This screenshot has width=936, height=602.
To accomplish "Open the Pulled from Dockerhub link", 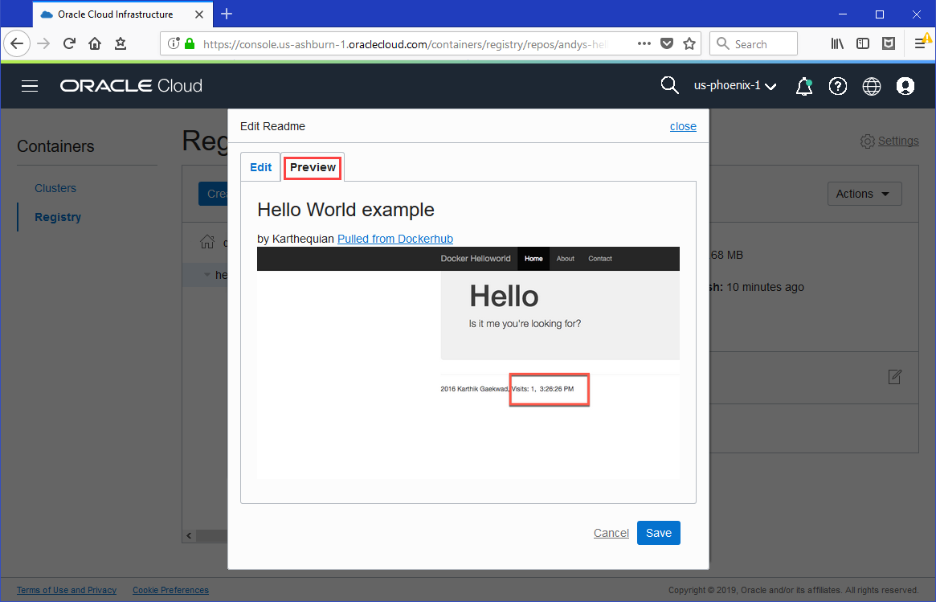I will 395,239.
